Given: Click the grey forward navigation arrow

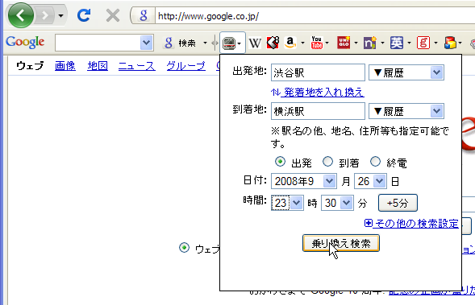Looking at the screenshot, I should [44, 15].
